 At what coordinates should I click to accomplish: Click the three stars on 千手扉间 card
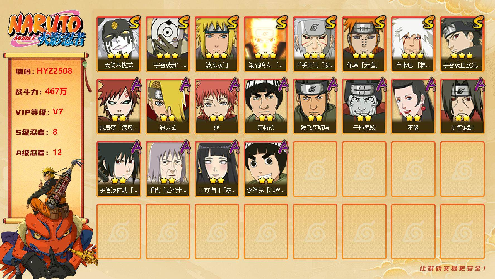click(x=315, y=55)
